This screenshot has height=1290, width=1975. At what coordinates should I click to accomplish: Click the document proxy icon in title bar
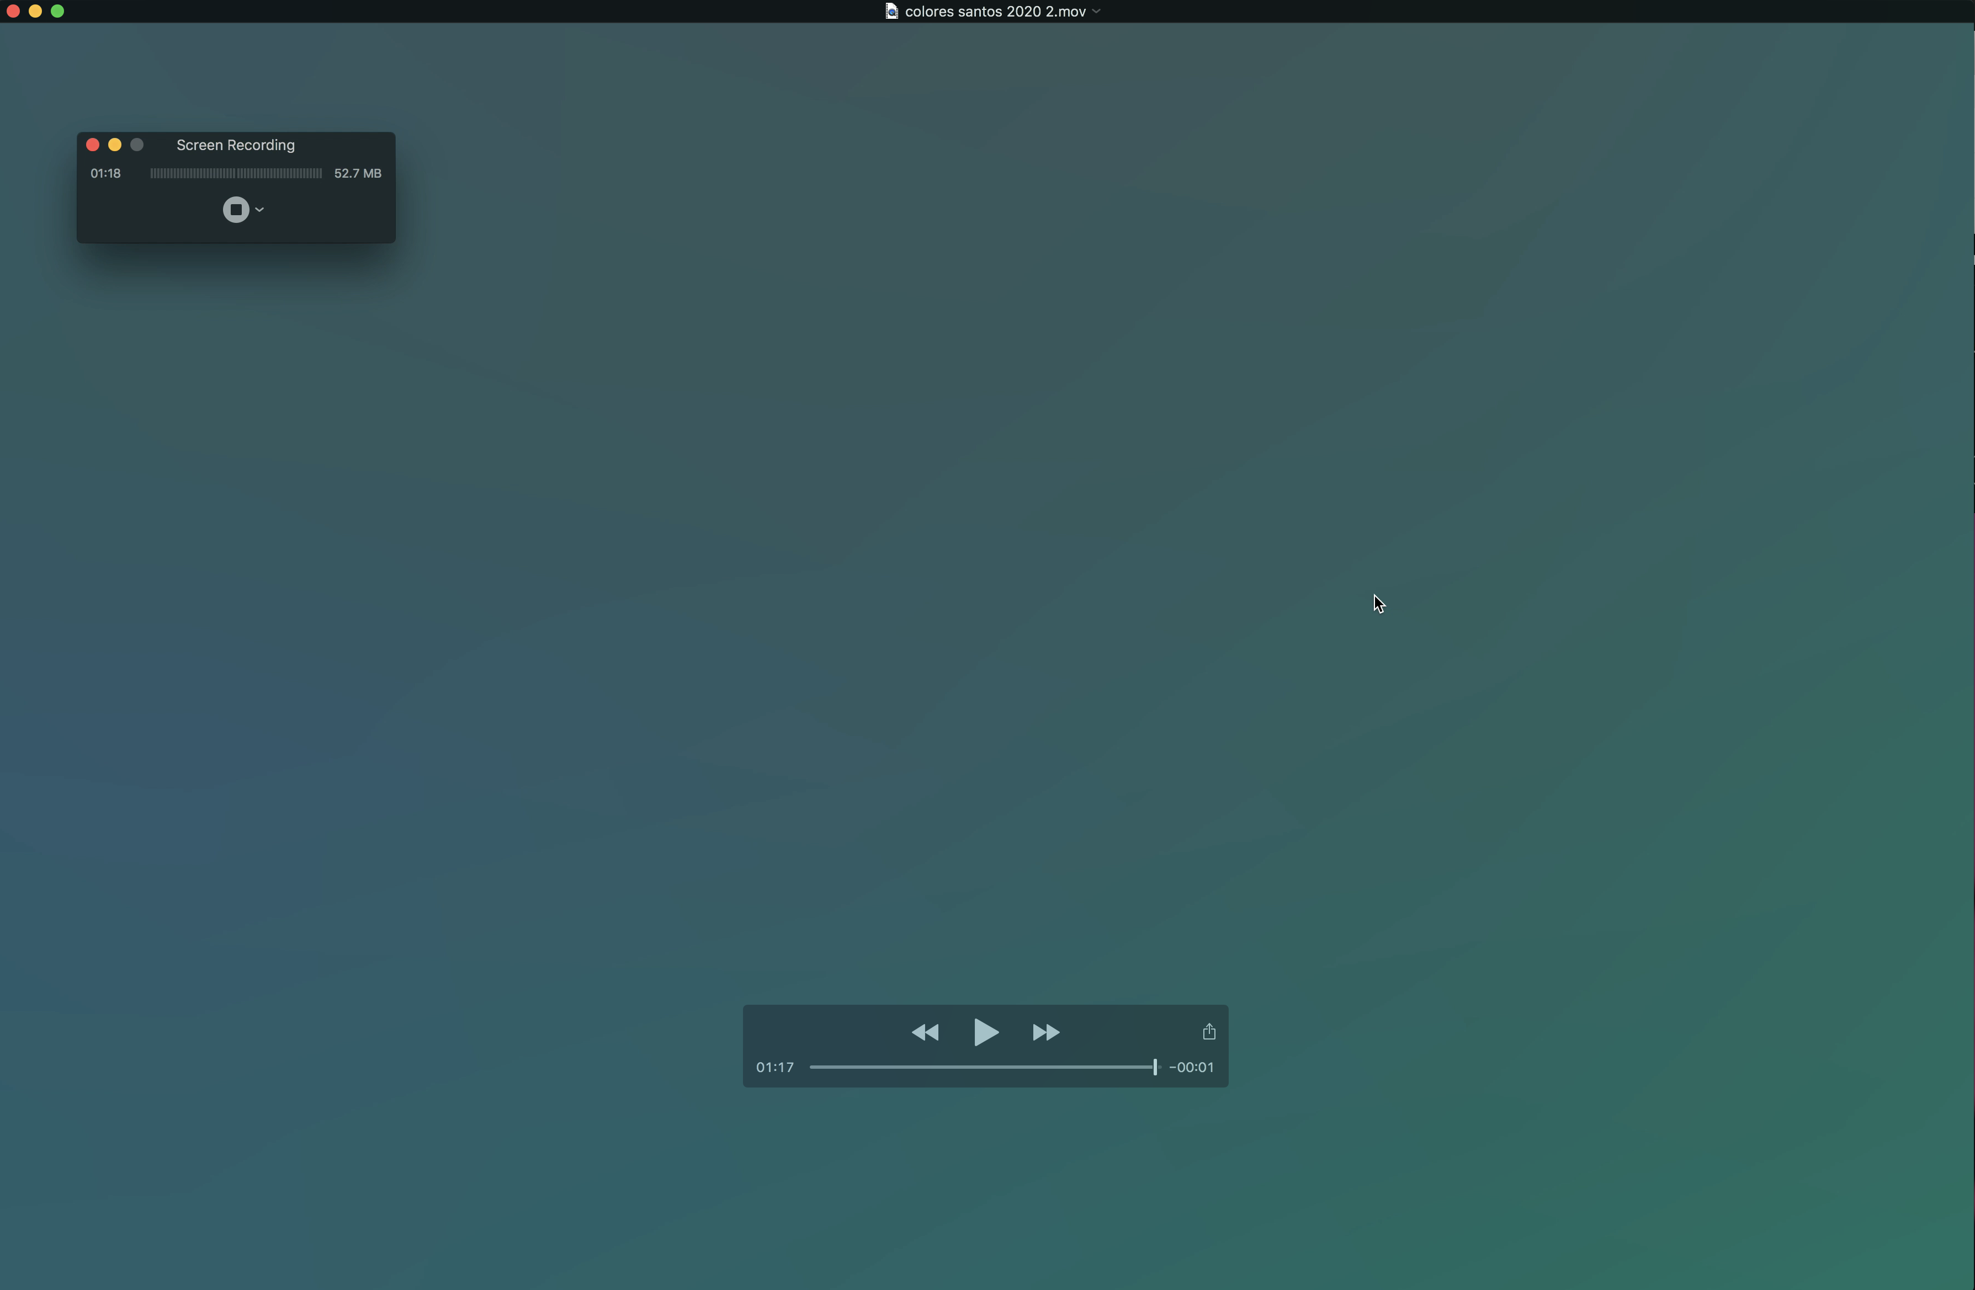[x=891, y=12]
